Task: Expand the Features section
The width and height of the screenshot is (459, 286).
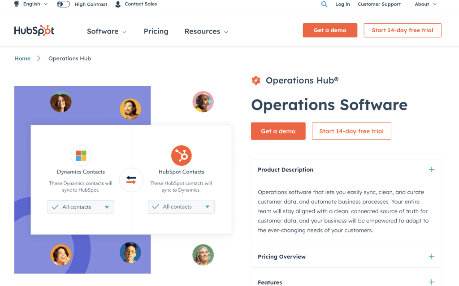Action: tap(346, 280)
